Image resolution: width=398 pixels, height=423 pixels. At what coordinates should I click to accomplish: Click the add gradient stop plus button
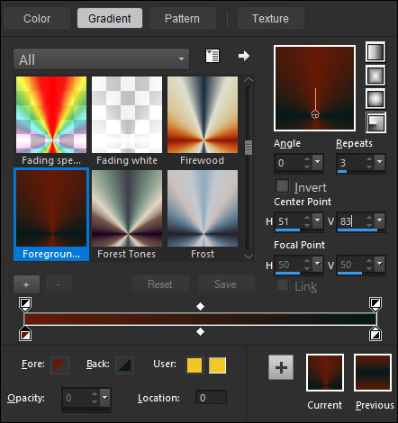[x=26, y=284]
